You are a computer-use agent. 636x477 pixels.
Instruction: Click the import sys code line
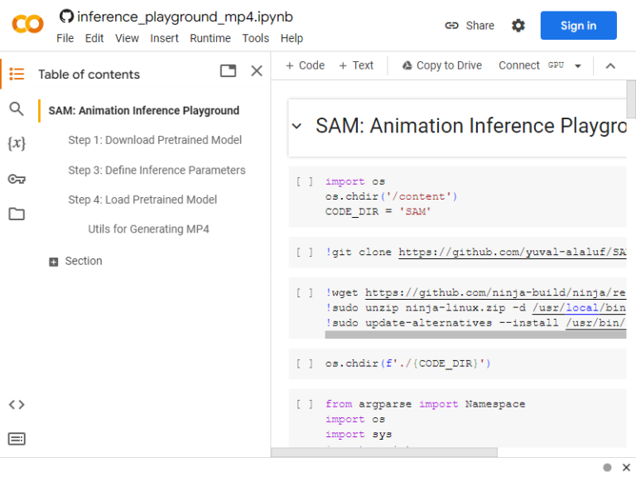click(x=359, y=435)
